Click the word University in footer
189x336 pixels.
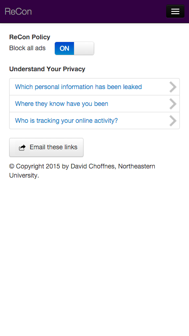coord(24,175)
